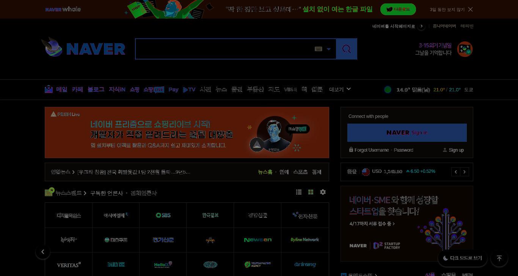Image resolution: width=518 pixels, height=276 pixels.
Task: Open VIBE menu item
Action: [x=290, y=89]
